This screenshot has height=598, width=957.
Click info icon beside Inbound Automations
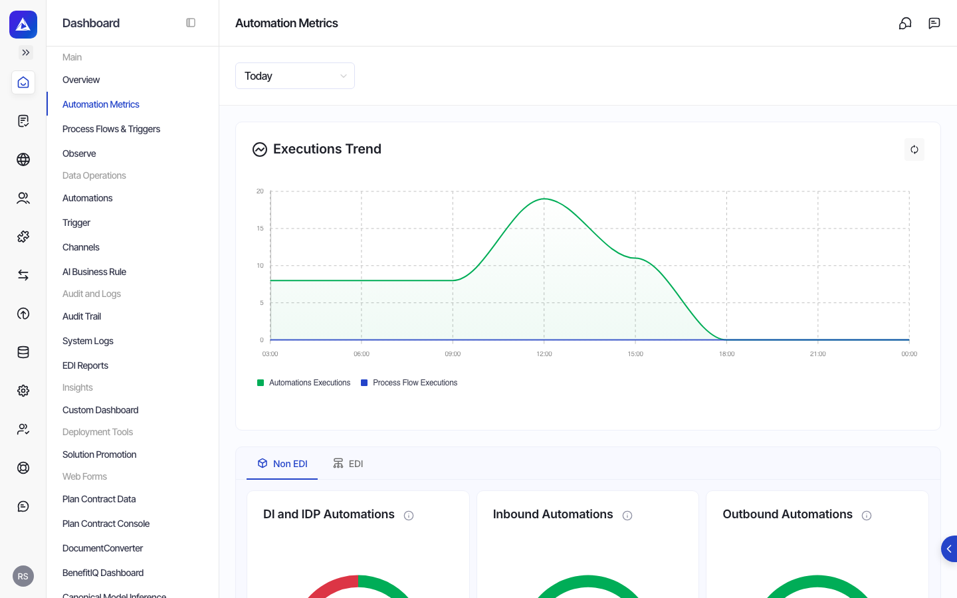627,516
